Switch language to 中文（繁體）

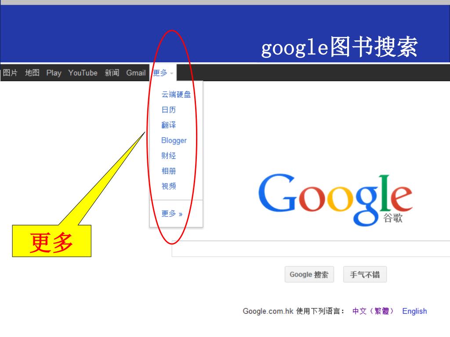(373, 311)
